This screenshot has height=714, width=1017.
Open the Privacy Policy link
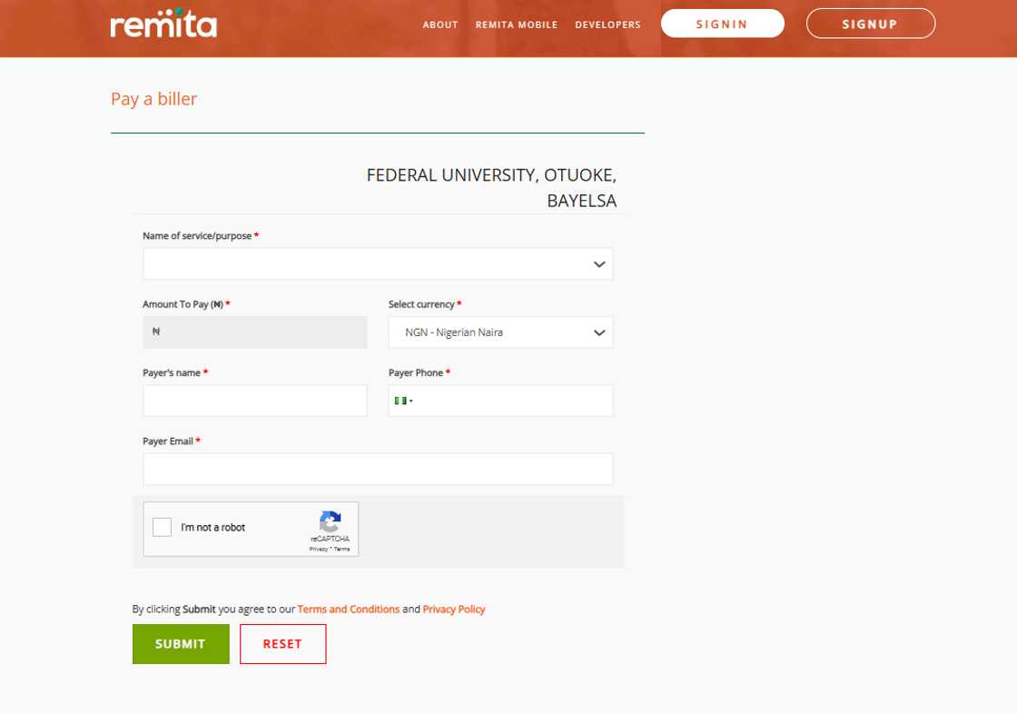click(454, 610)
